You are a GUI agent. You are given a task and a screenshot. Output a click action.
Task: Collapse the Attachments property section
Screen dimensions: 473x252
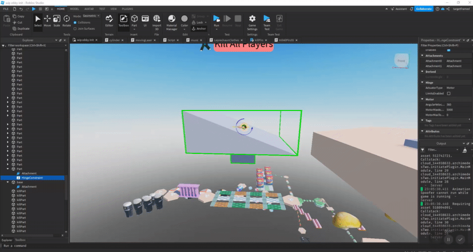(422, 56)
